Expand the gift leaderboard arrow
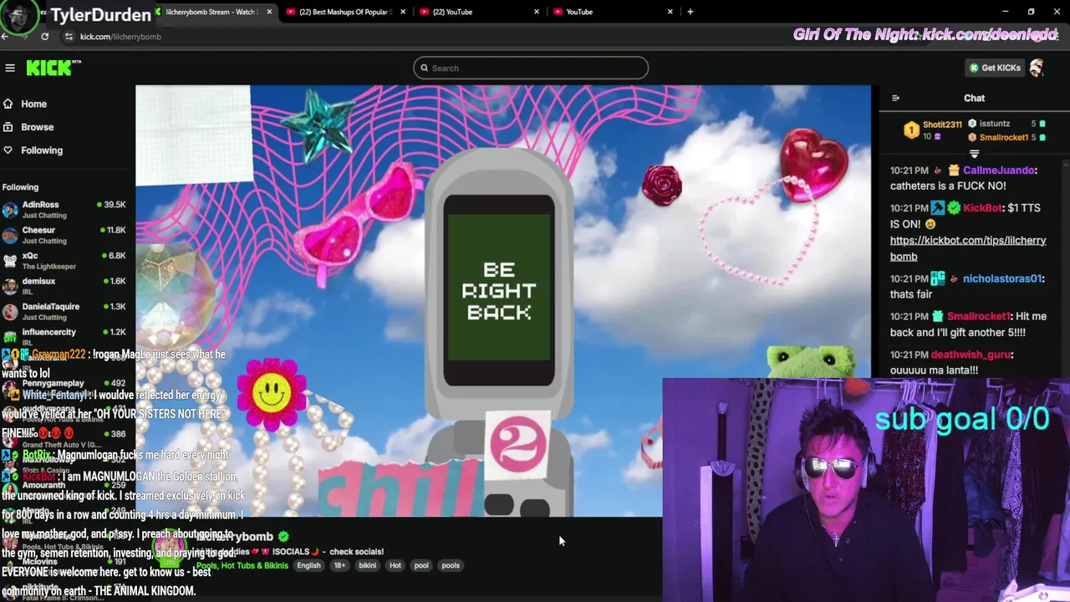Screen dimensions: 1070x602 [x=974, y=154]
